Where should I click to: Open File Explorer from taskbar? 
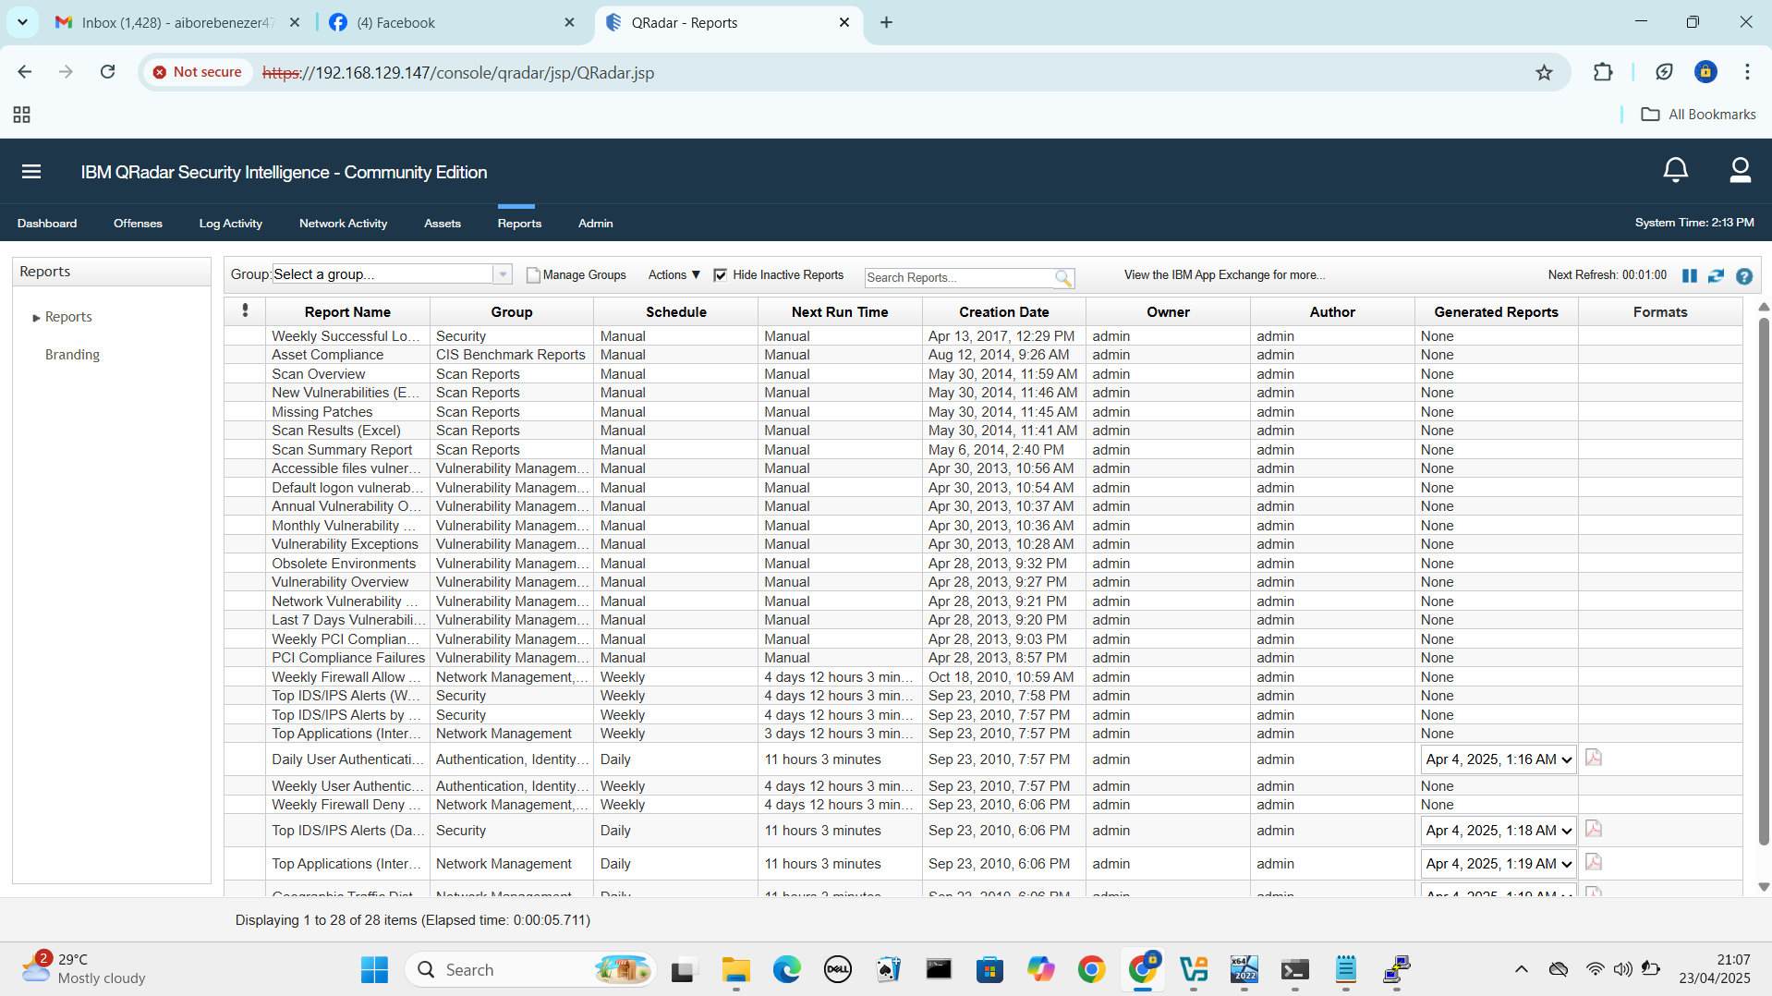(736, 969)
